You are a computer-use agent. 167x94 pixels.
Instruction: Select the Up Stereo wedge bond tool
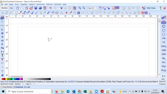32,13
